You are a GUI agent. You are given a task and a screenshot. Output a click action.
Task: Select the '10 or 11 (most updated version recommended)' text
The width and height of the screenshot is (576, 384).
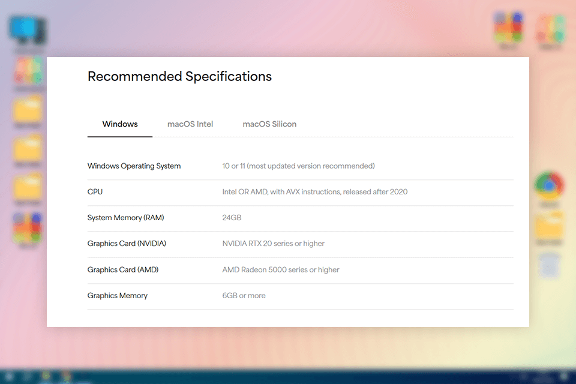tap(298, 166)
